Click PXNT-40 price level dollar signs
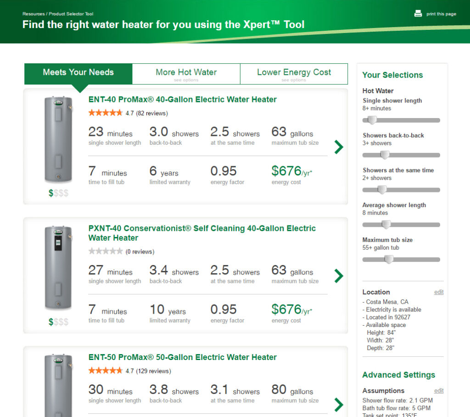The image size is (470, 417). [58, 322]
